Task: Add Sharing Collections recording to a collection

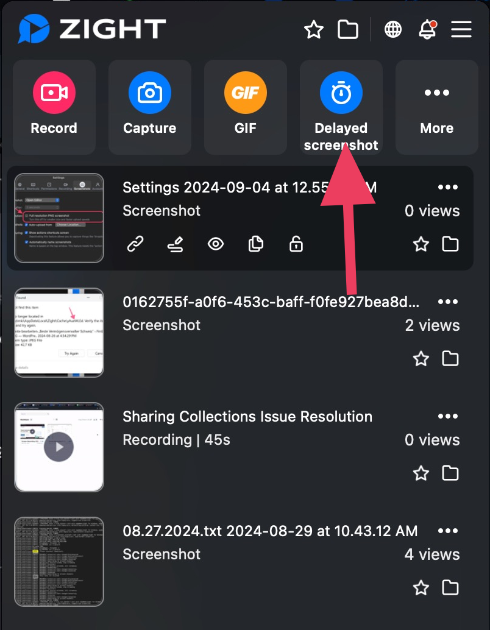Action: pos(450,473)
